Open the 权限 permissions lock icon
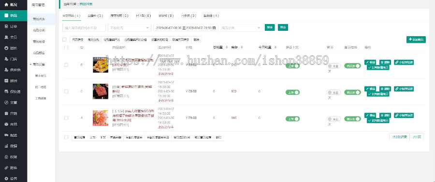The image size is (435, 182). click(x=6, y=157)
